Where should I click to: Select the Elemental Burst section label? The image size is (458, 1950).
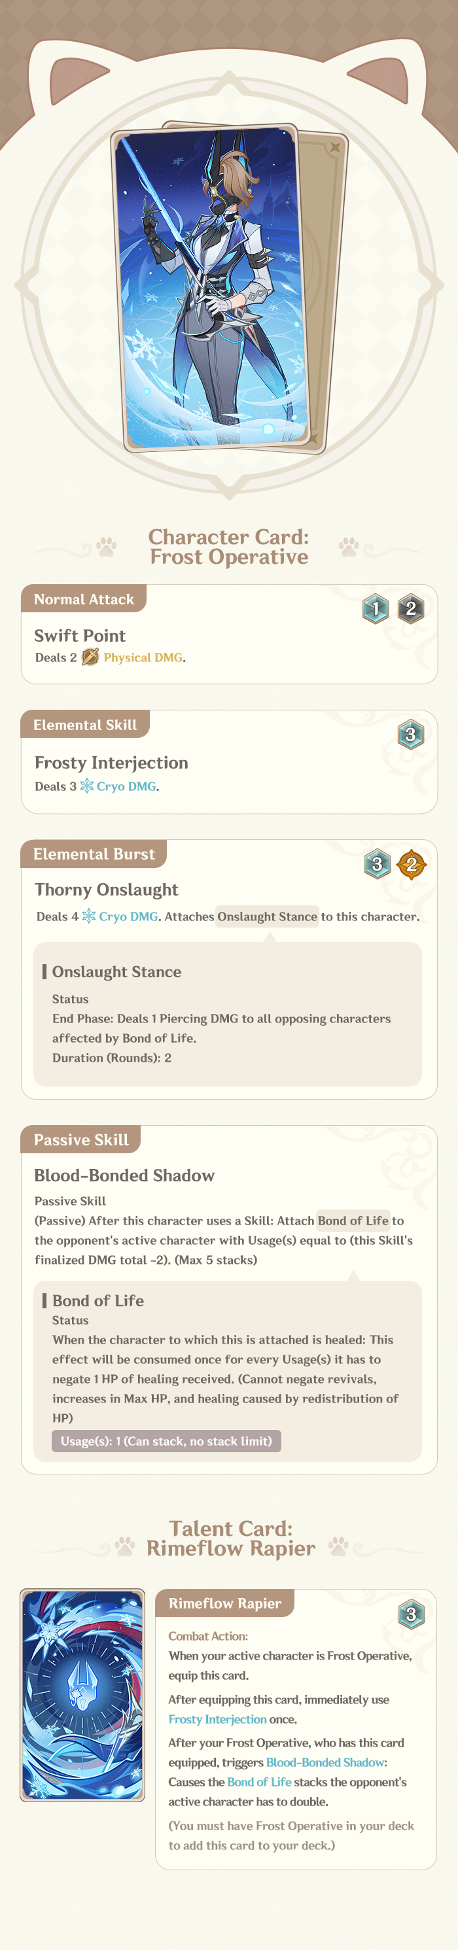tap(94, 854)
